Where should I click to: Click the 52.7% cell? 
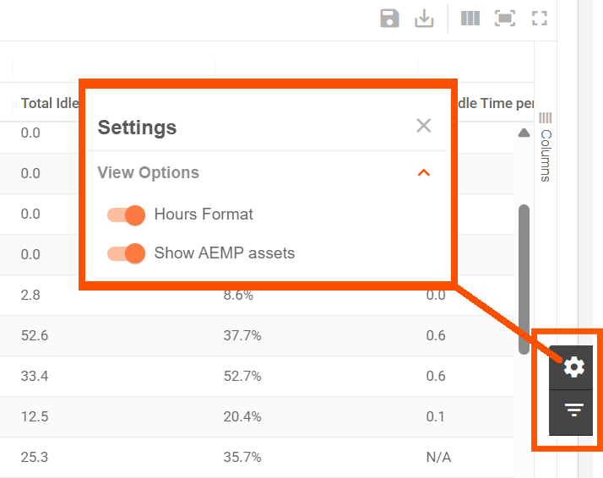pyautogui.click(x=242, y=376)
